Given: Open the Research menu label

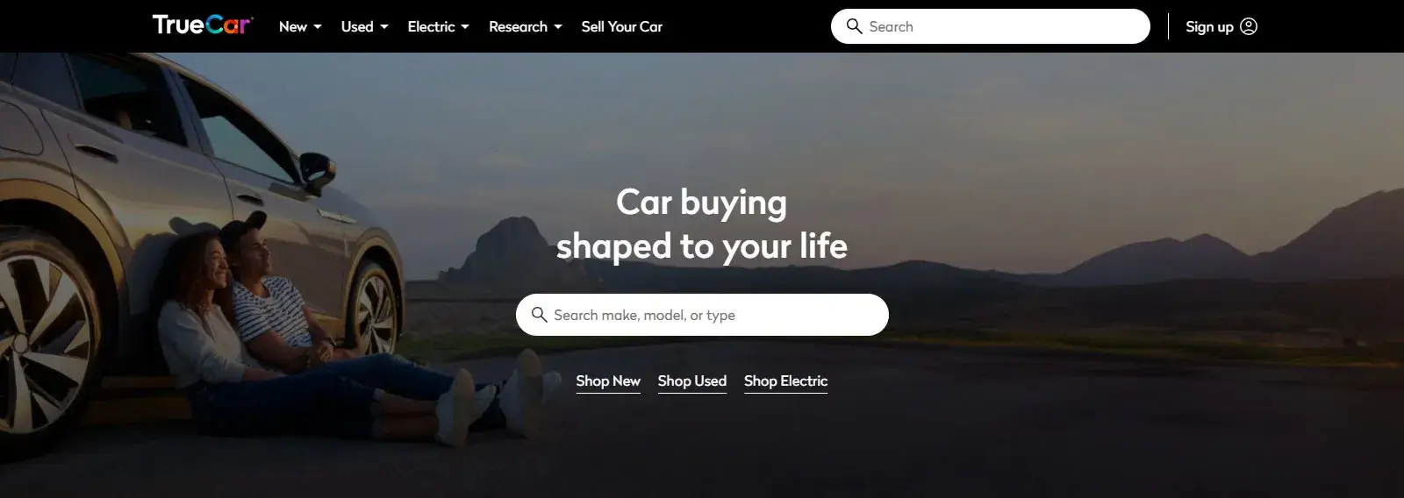Looking at the screenshot, I should tap(518, 26).
